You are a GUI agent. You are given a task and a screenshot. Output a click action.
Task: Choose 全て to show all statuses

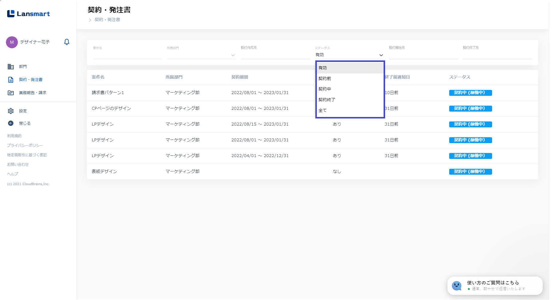350,110
